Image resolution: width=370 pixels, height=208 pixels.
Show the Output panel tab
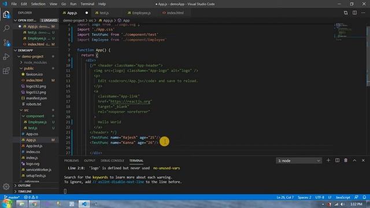pyautogui.click(x=90, y=161)
